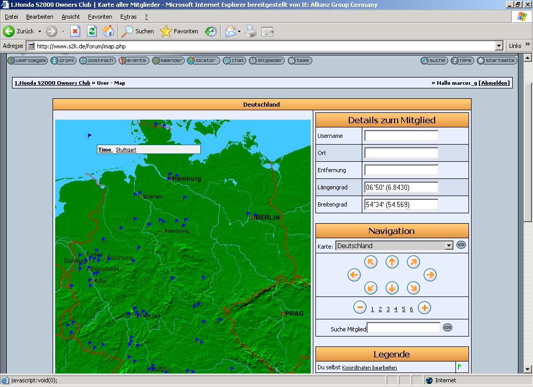Zoom in with the plus icon
533x387 pixels.
pos(424,307)
